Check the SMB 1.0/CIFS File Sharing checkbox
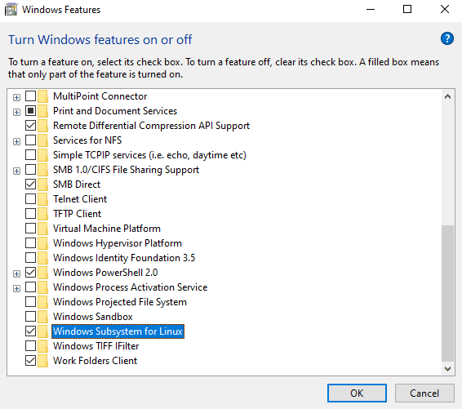462x409 pixels. (31, 170)
